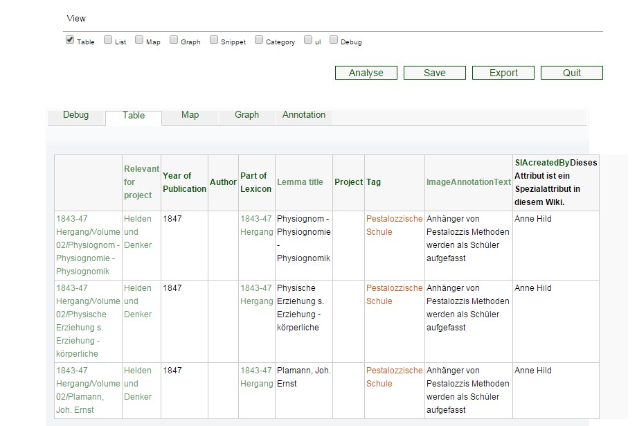Screen dimensions: 637x426
Task: Select annotation text in the Plamann row
Action: (x=467, y=390)
